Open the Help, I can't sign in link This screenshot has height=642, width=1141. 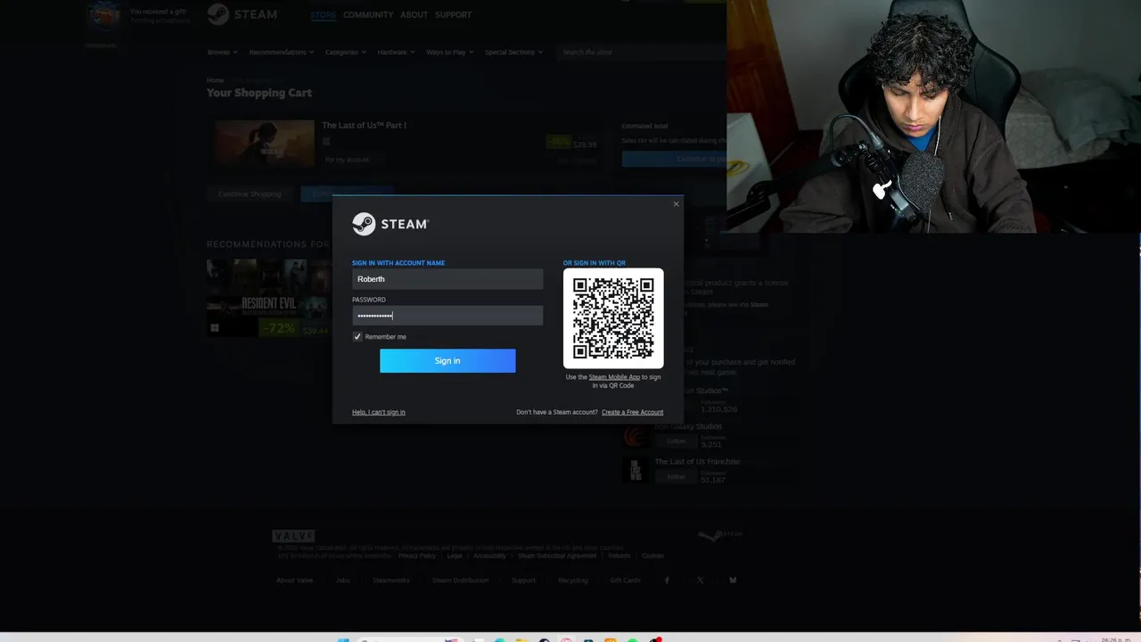379,412
